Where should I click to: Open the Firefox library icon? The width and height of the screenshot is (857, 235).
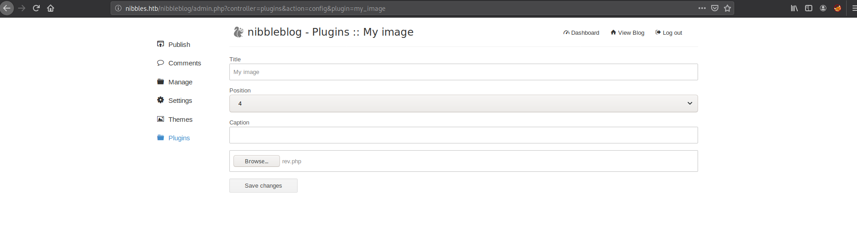click(794, 8)
